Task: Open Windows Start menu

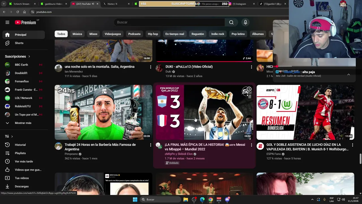Action: [135, 199]
